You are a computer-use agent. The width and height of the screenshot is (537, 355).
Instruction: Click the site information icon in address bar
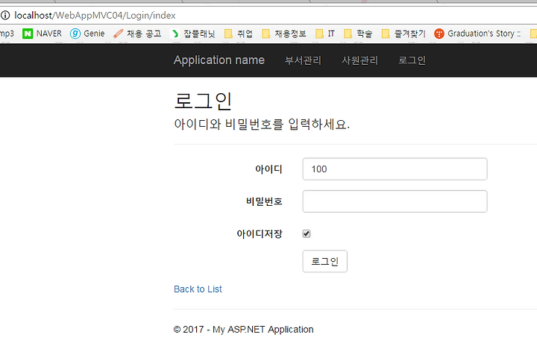(x=5, y=15)
